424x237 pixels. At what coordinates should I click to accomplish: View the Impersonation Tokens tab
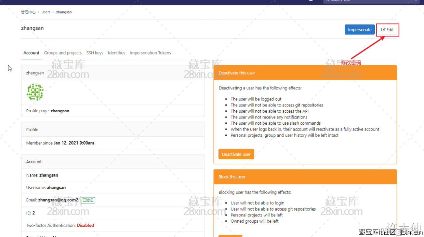pos(150,53)
